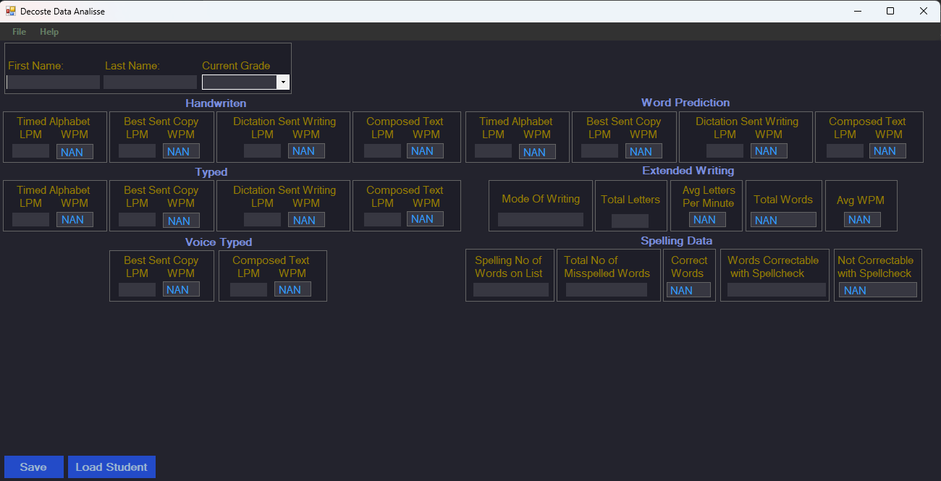
Task: Click the app icon in title bar
Action: [x=11, y=11]
